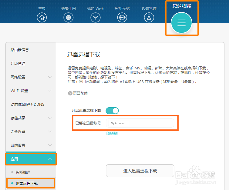
Task: Select the 智能带宽 bandwidth icon
Action: (x=122, y=18)
